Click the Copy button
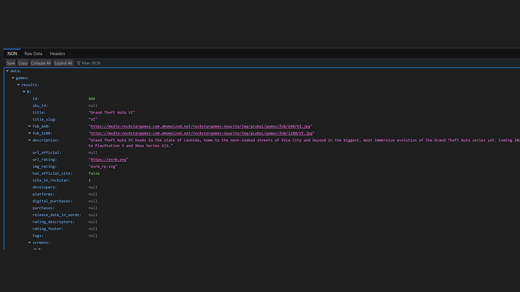 [x=23, y=63]
